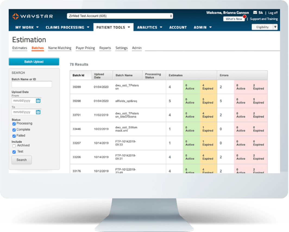
Task: Uncheck the Processing status filter
Action: [14, 123]
